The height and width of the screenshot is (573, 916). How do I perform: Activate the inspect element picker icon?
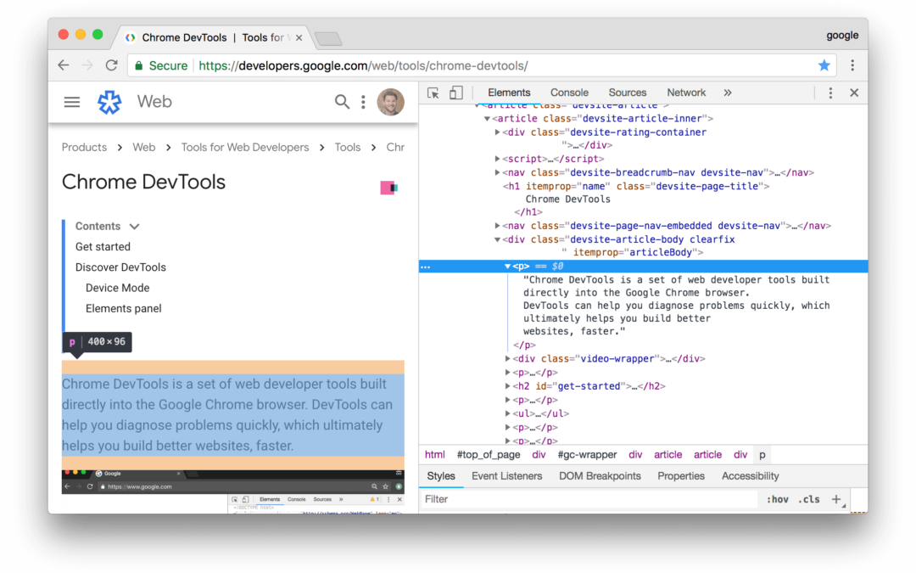[x=433, y=93]
